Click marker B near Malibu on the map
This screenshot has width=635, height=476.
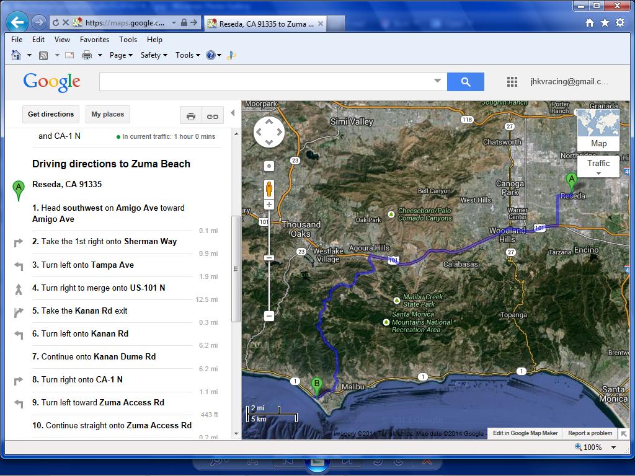pyautogui.click(x=317, y=386)
